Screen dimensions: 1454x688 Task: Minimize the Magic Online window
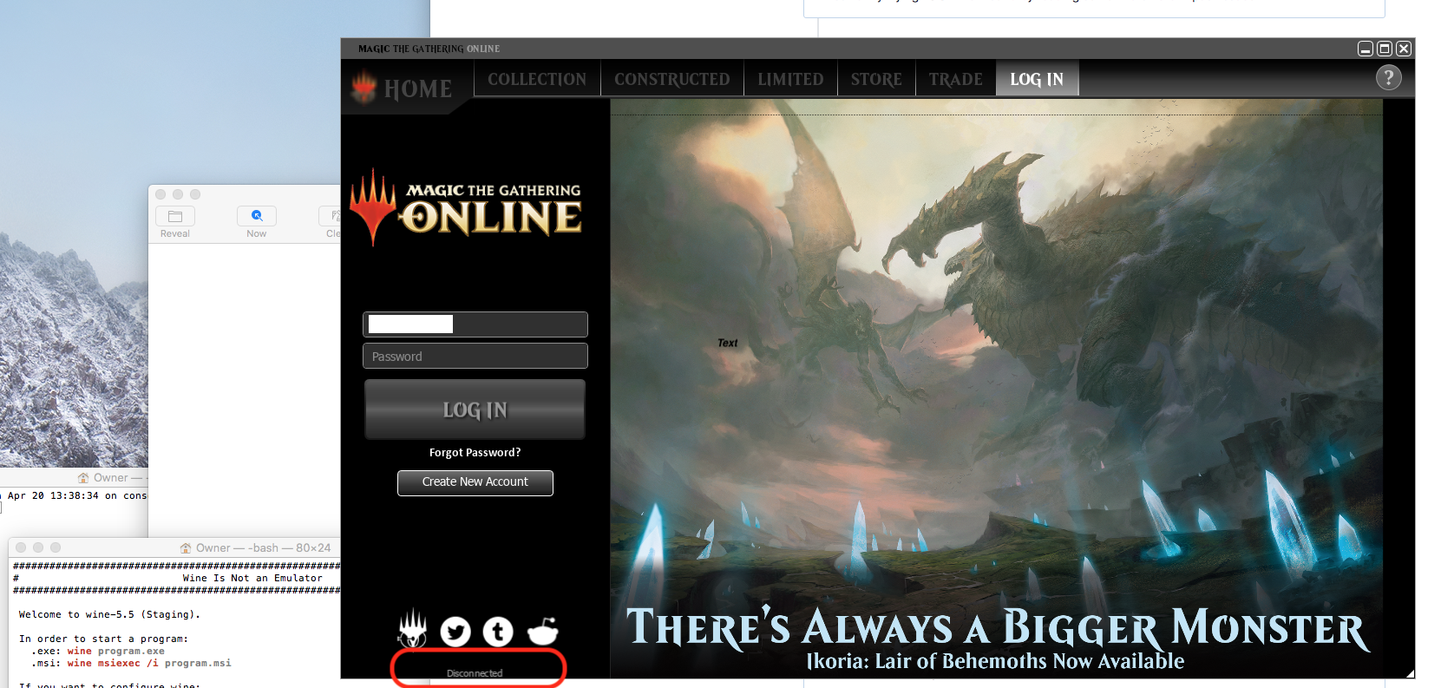pos(1365,49)
